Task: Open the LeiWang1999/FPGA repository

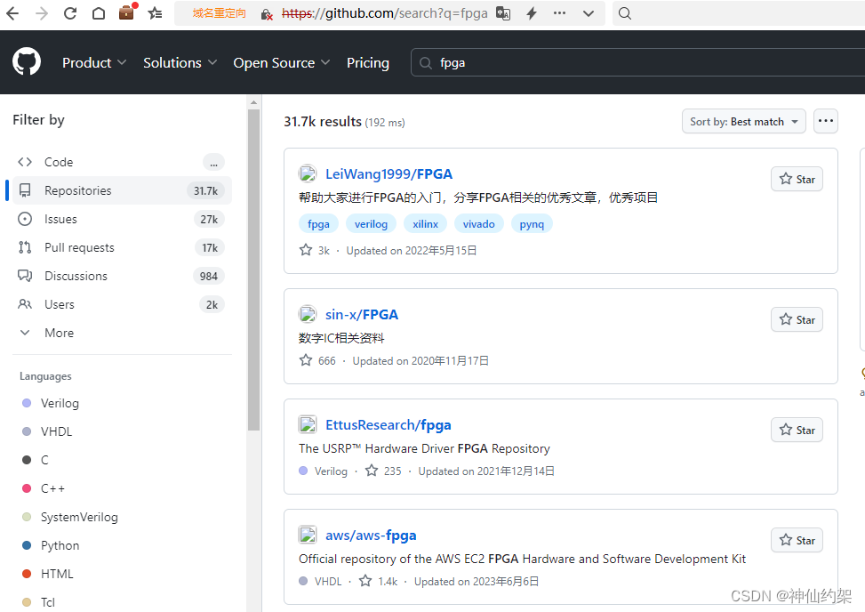Action: 388,173
